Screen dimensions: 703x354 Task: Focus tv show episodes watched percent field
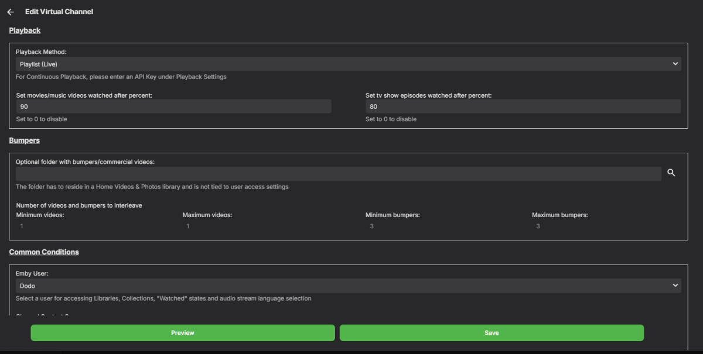click(x=523, y=106)
